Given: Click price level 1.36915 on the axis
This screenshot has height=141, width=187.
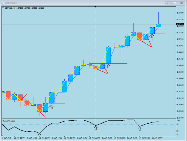Looking at the screenshot, I should [x=180, y=46].
